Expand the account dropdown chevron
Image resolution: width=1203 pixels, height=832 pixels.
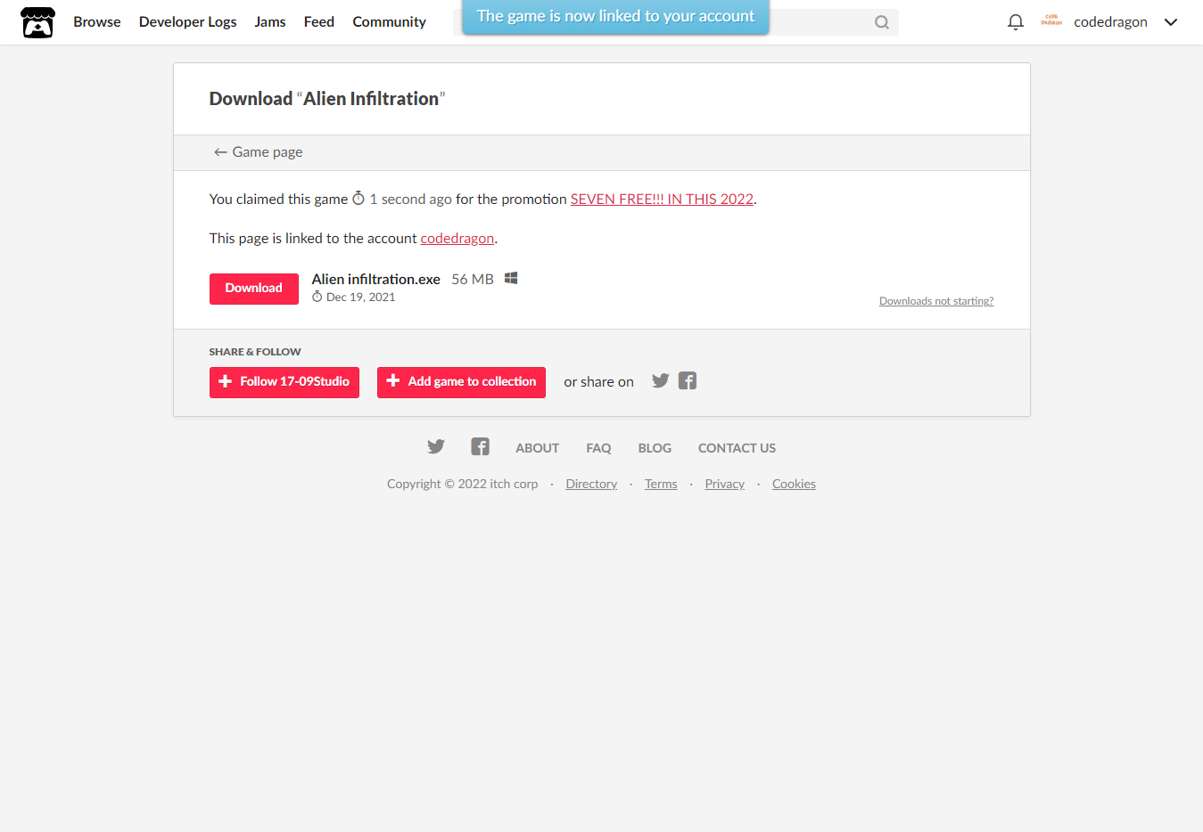coord(1171,22)
